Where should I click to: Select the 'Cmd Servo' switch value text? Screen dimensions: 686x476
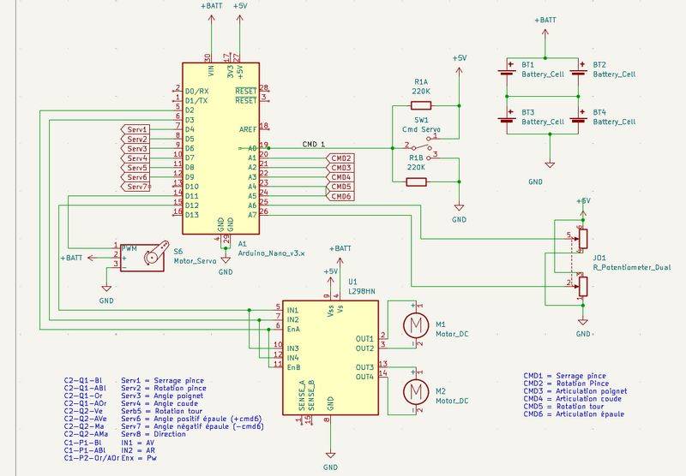click(x=421, y=129)
